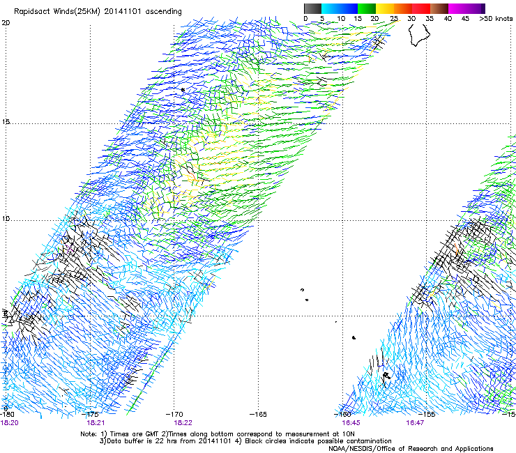Click the purple '18:21' pass time
Screen dimensions: 516x453
[96, 423]
